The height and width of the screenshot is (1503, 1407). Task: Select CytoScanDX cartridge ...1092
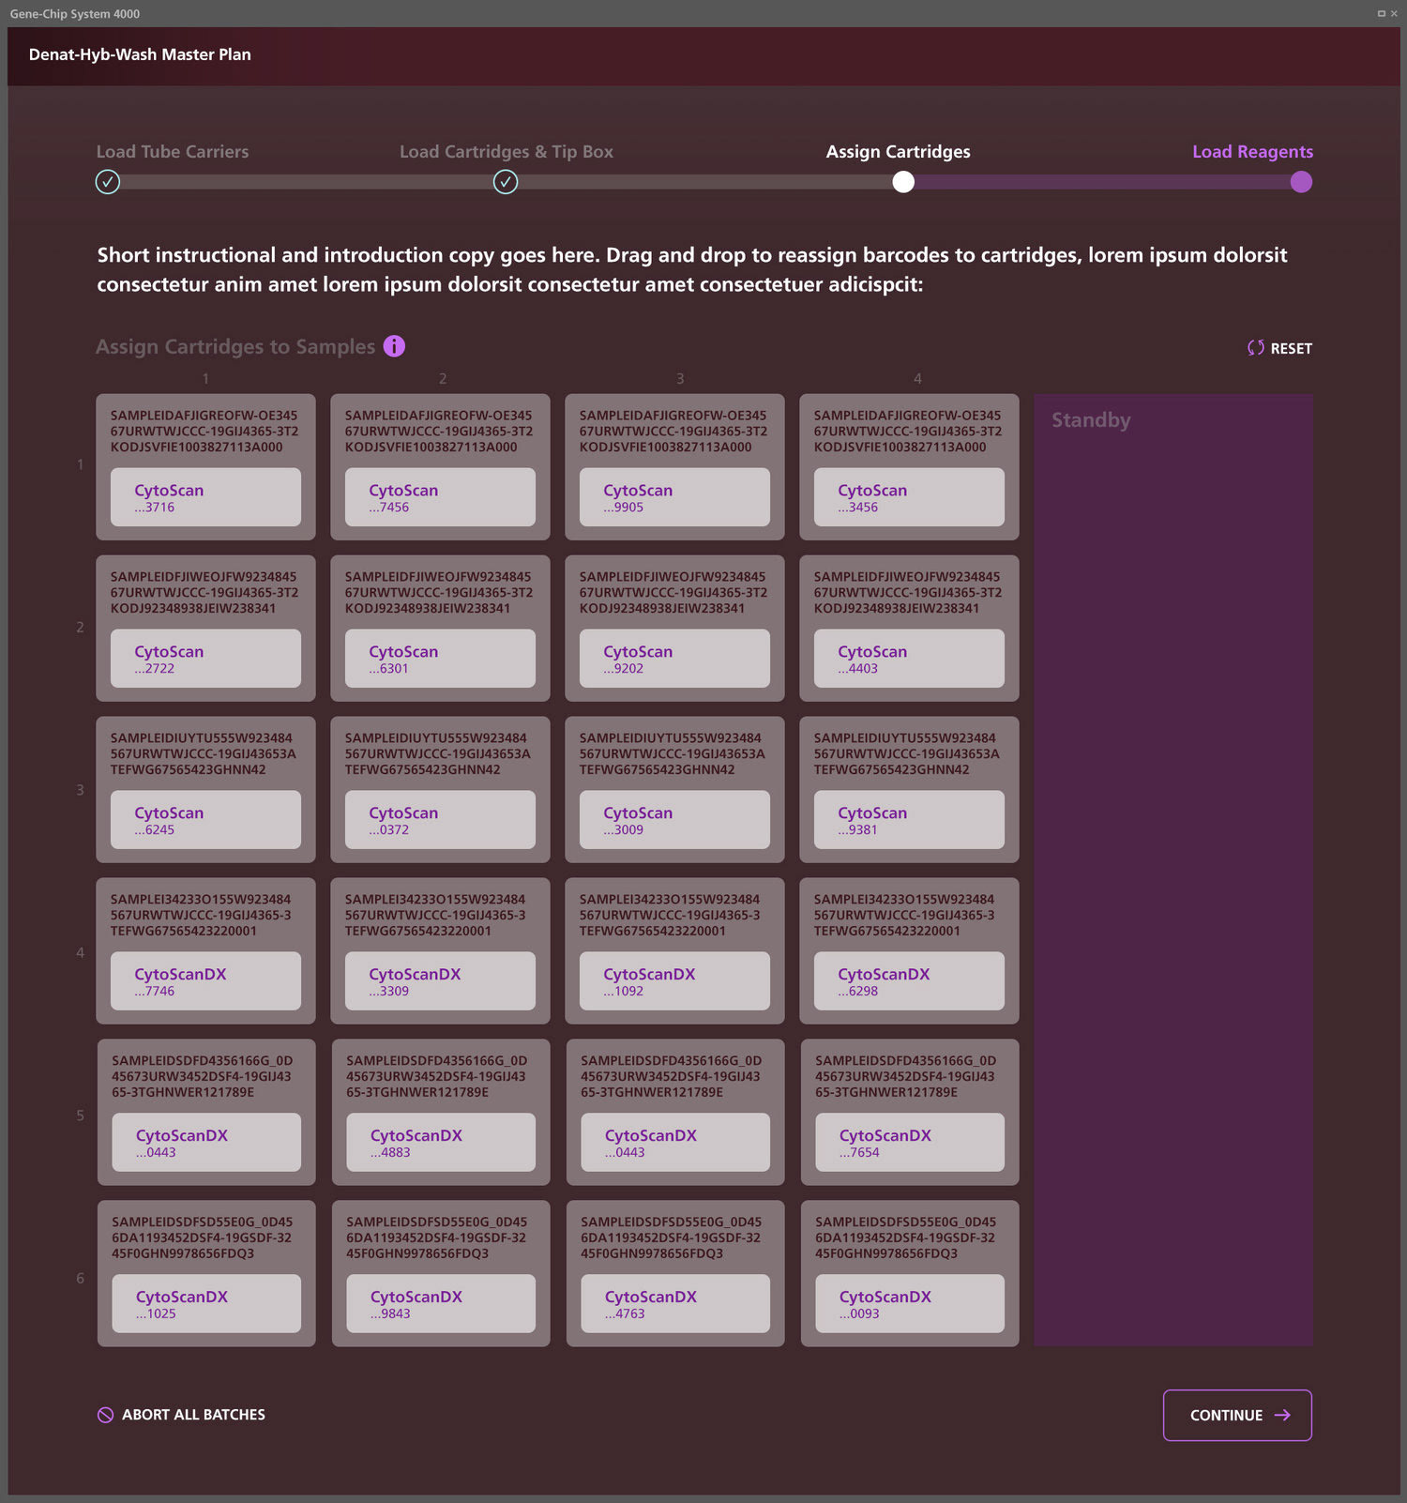674,981
